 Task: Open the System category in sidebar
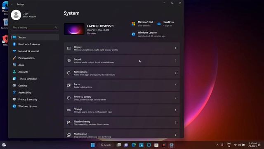[x=35, y=37]
